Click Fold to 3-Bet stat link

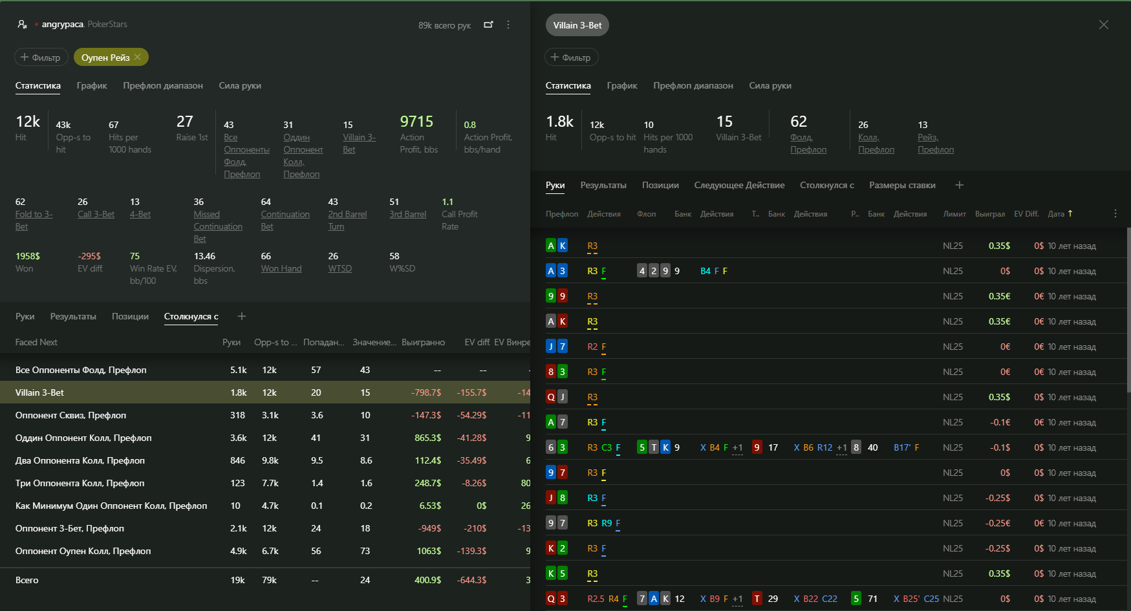pyautogui.click(x=34, y=220)
